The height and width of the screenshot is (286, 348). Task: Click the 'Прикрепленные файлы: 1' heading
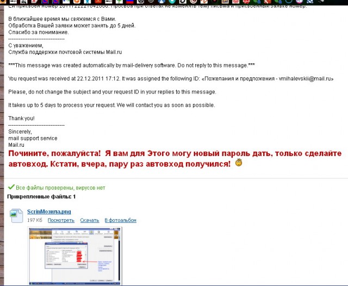(41, 196)
